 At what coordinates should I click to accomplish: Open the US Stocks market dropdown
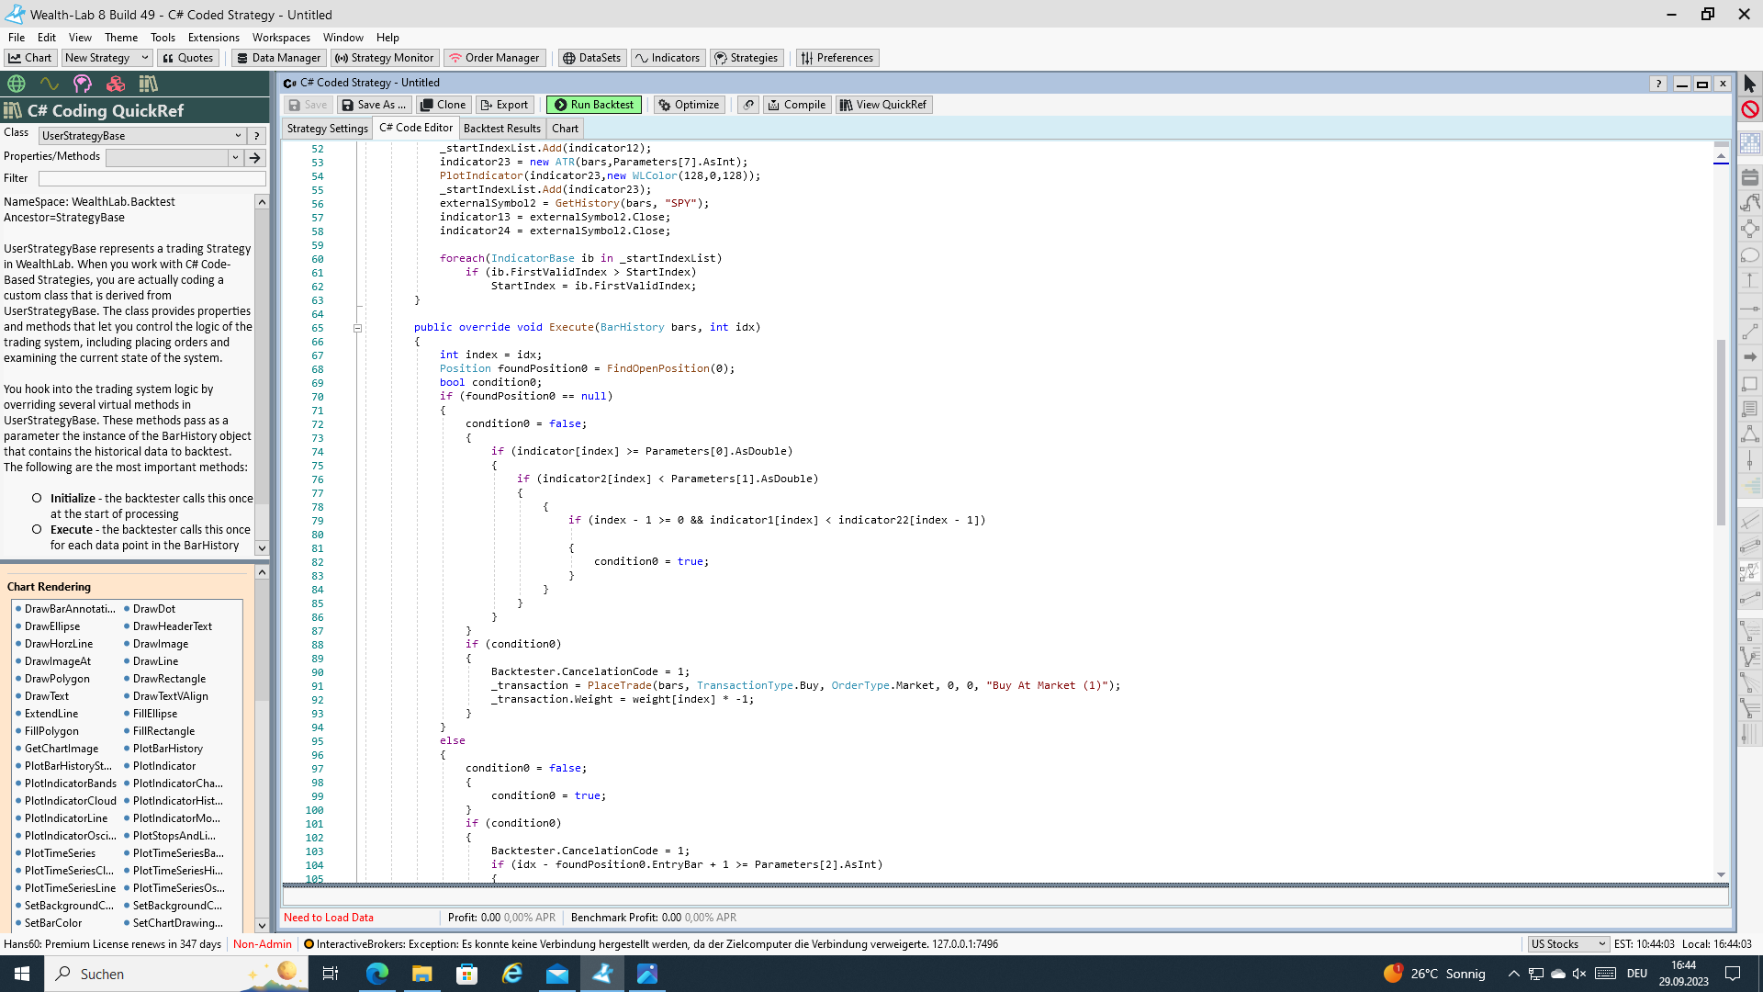1567,944
